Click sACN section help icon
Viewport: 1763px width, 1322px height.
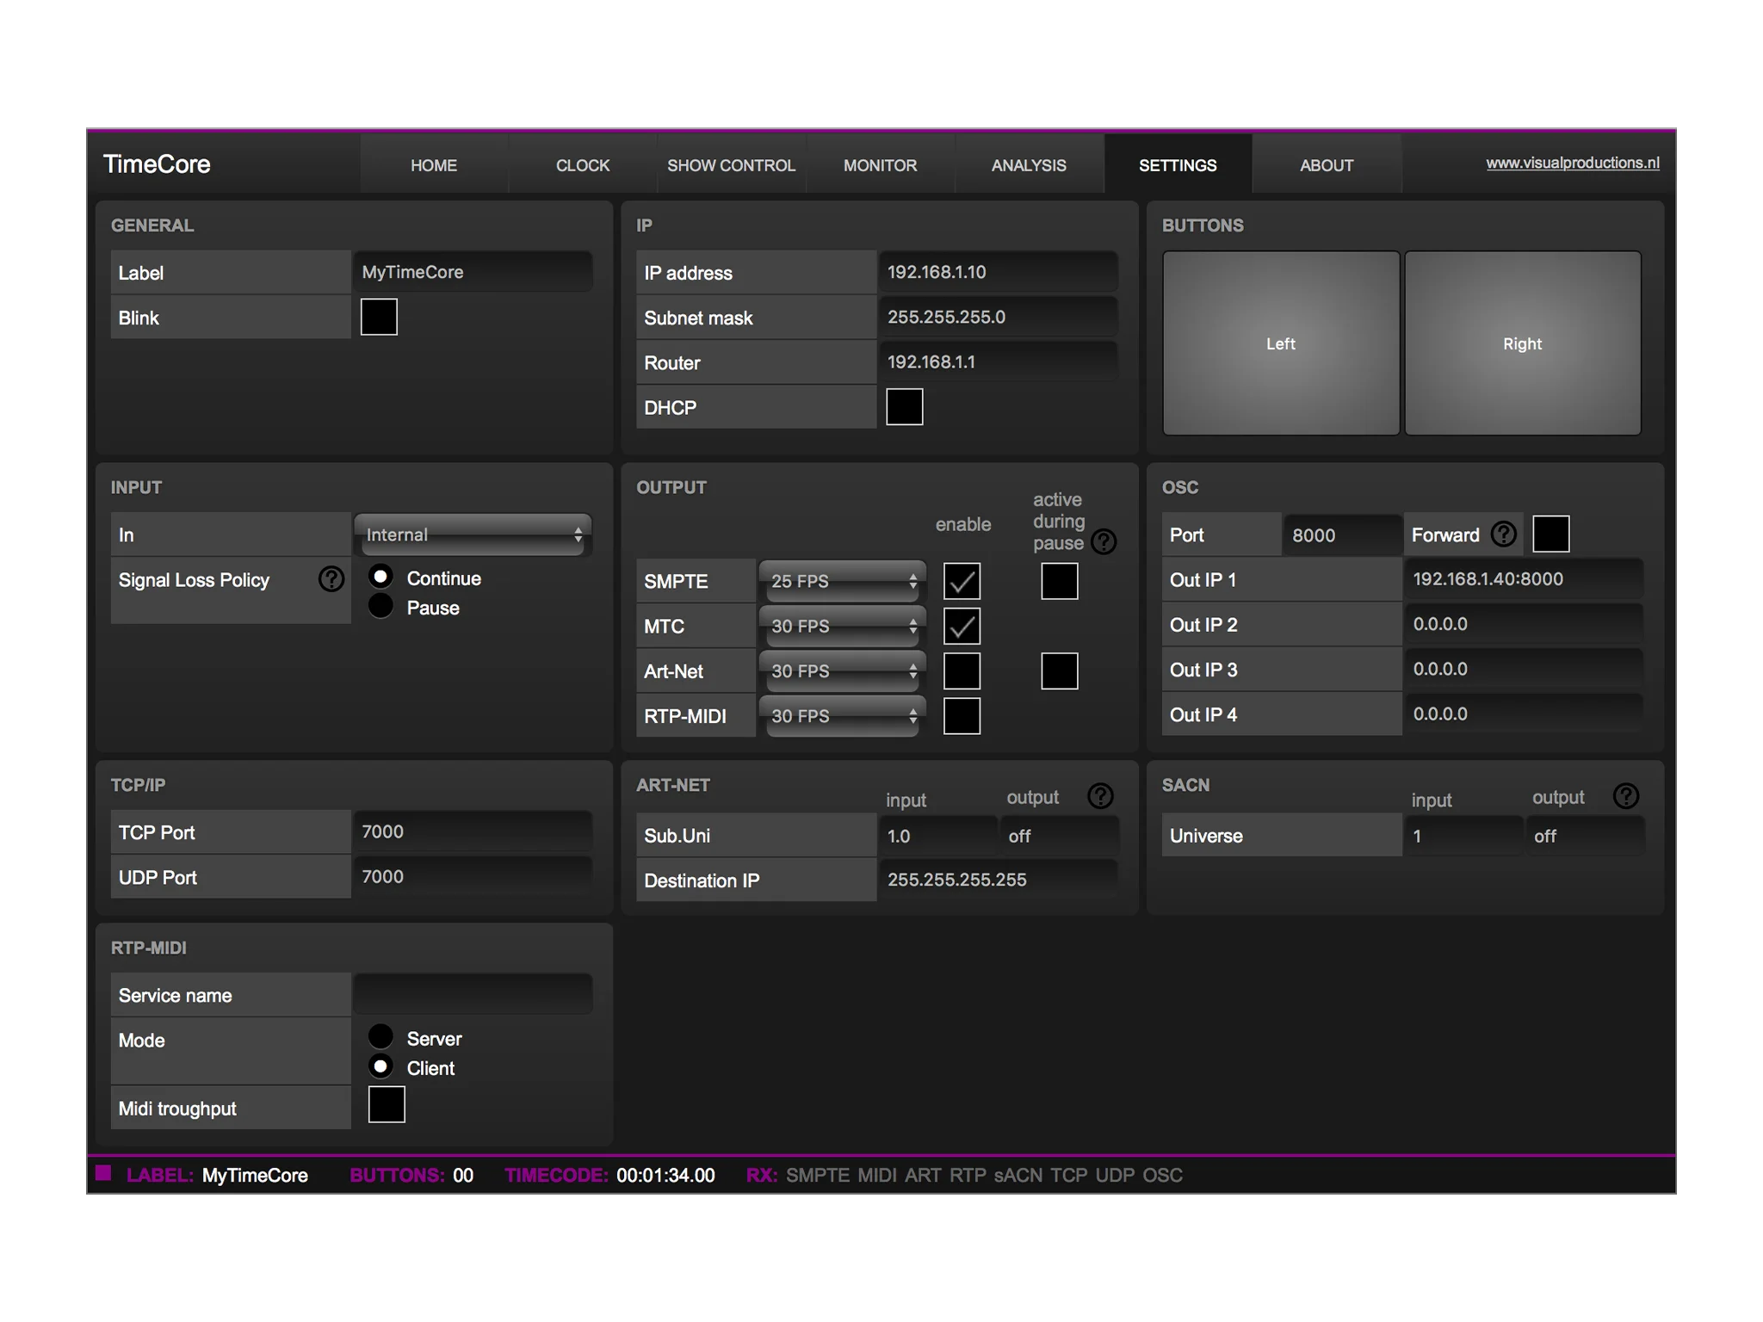pyautogui.click(x=1626, y=796)
